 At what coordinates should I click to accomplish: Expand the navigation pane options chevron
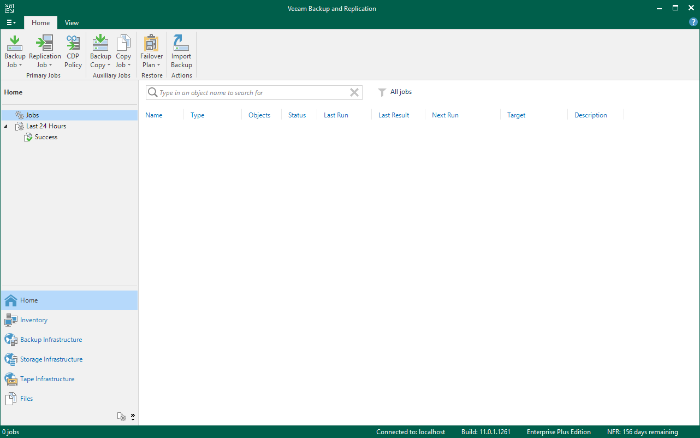(133, 417)
